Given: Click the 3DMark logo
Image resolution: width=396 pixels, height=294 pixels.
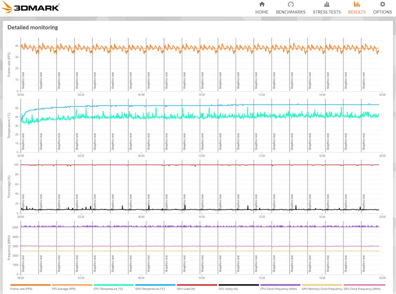Looking at the screenshot, I should (x=31, y=7).
